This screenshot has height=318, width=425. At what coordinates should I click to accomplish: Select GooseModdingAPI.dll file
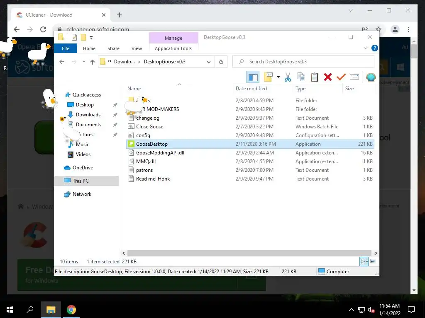(x=160, y=152)
